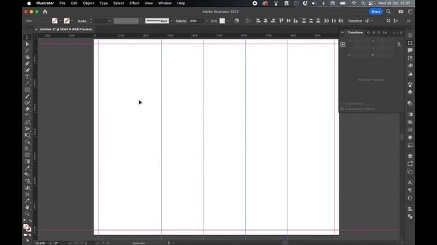Open the File menu

[x=62, y=3]
